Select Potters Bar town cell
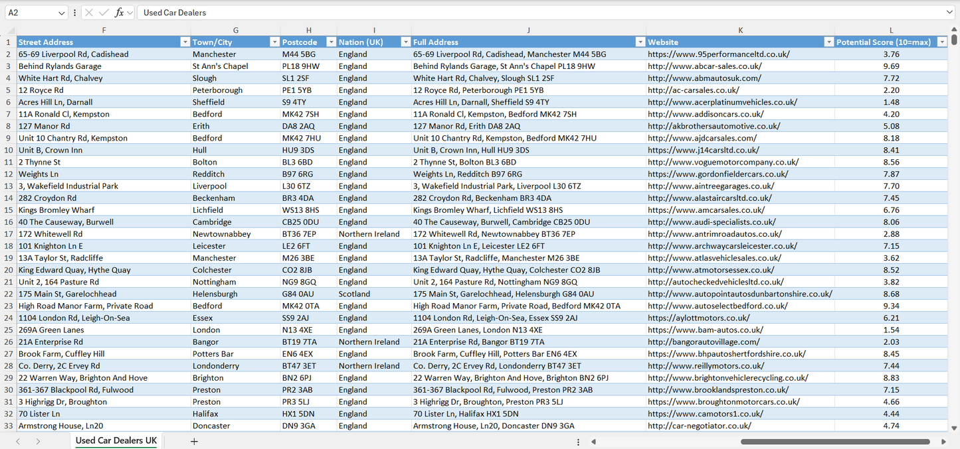The width and height of the screenshot is (960, 449). (235, 354)
